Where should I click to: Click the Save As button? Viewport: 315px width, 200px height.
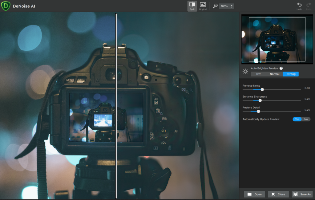[302, 194]
